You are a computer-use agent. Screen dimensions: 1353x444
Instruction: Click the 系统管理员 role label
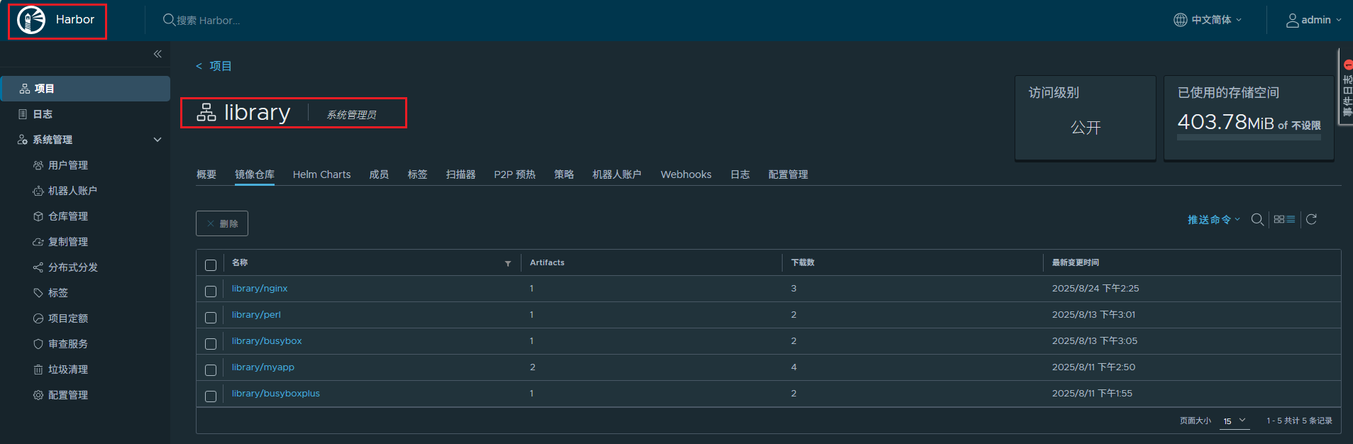351,115
